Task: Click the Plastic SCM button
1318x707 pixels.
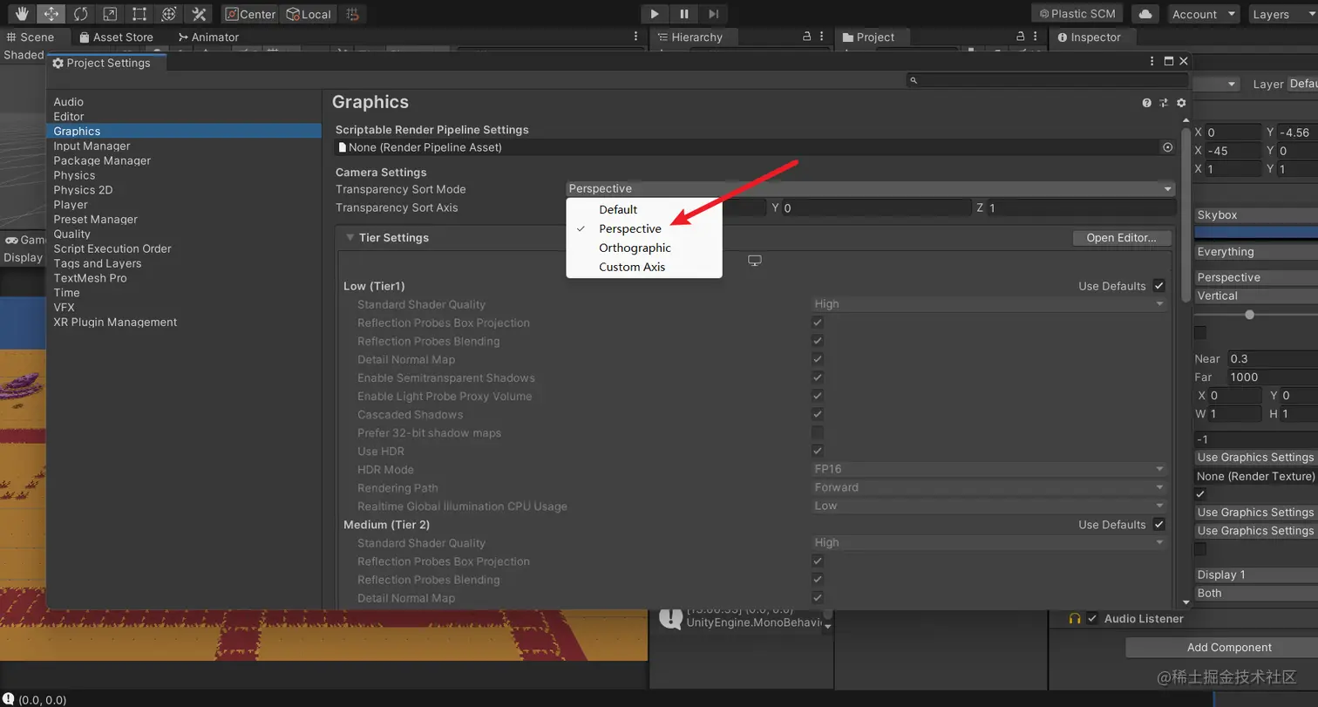Action: 1078,14
